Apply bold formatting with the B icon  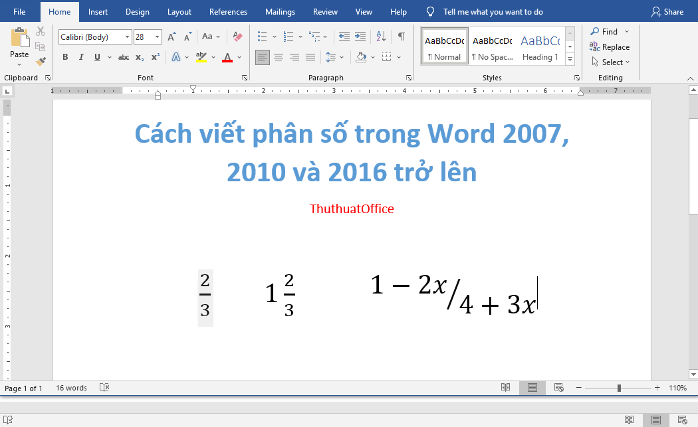click(x=64, y=57)
